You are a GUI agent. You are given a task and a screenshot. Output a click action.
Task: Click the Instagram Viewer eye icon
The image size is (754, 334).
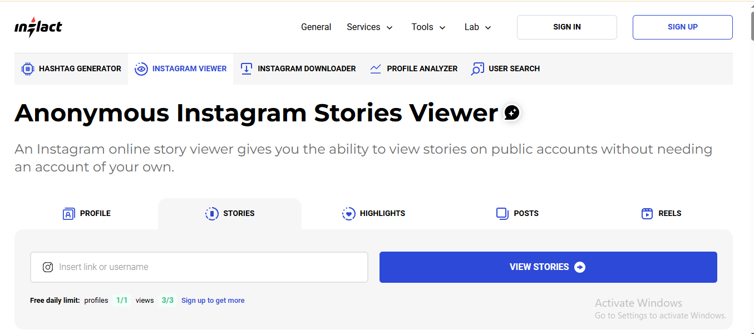[x=141, y=69]
